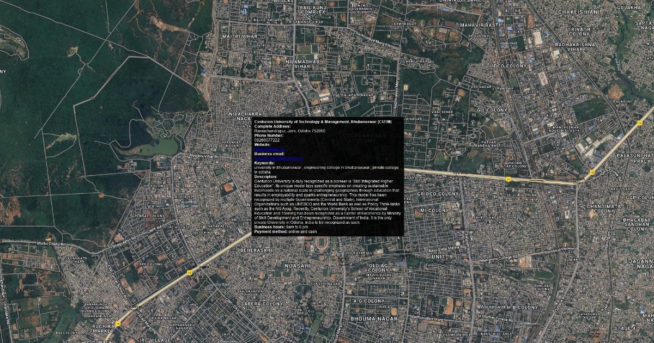654x343 pixels.
Task: Click the phone number 08260077222
Action: coord(267,140)
